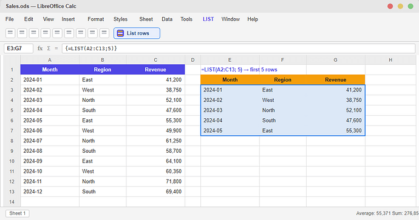419x220 pixels.
Task: Click the orange Region header cell
Action: point(282,80)
